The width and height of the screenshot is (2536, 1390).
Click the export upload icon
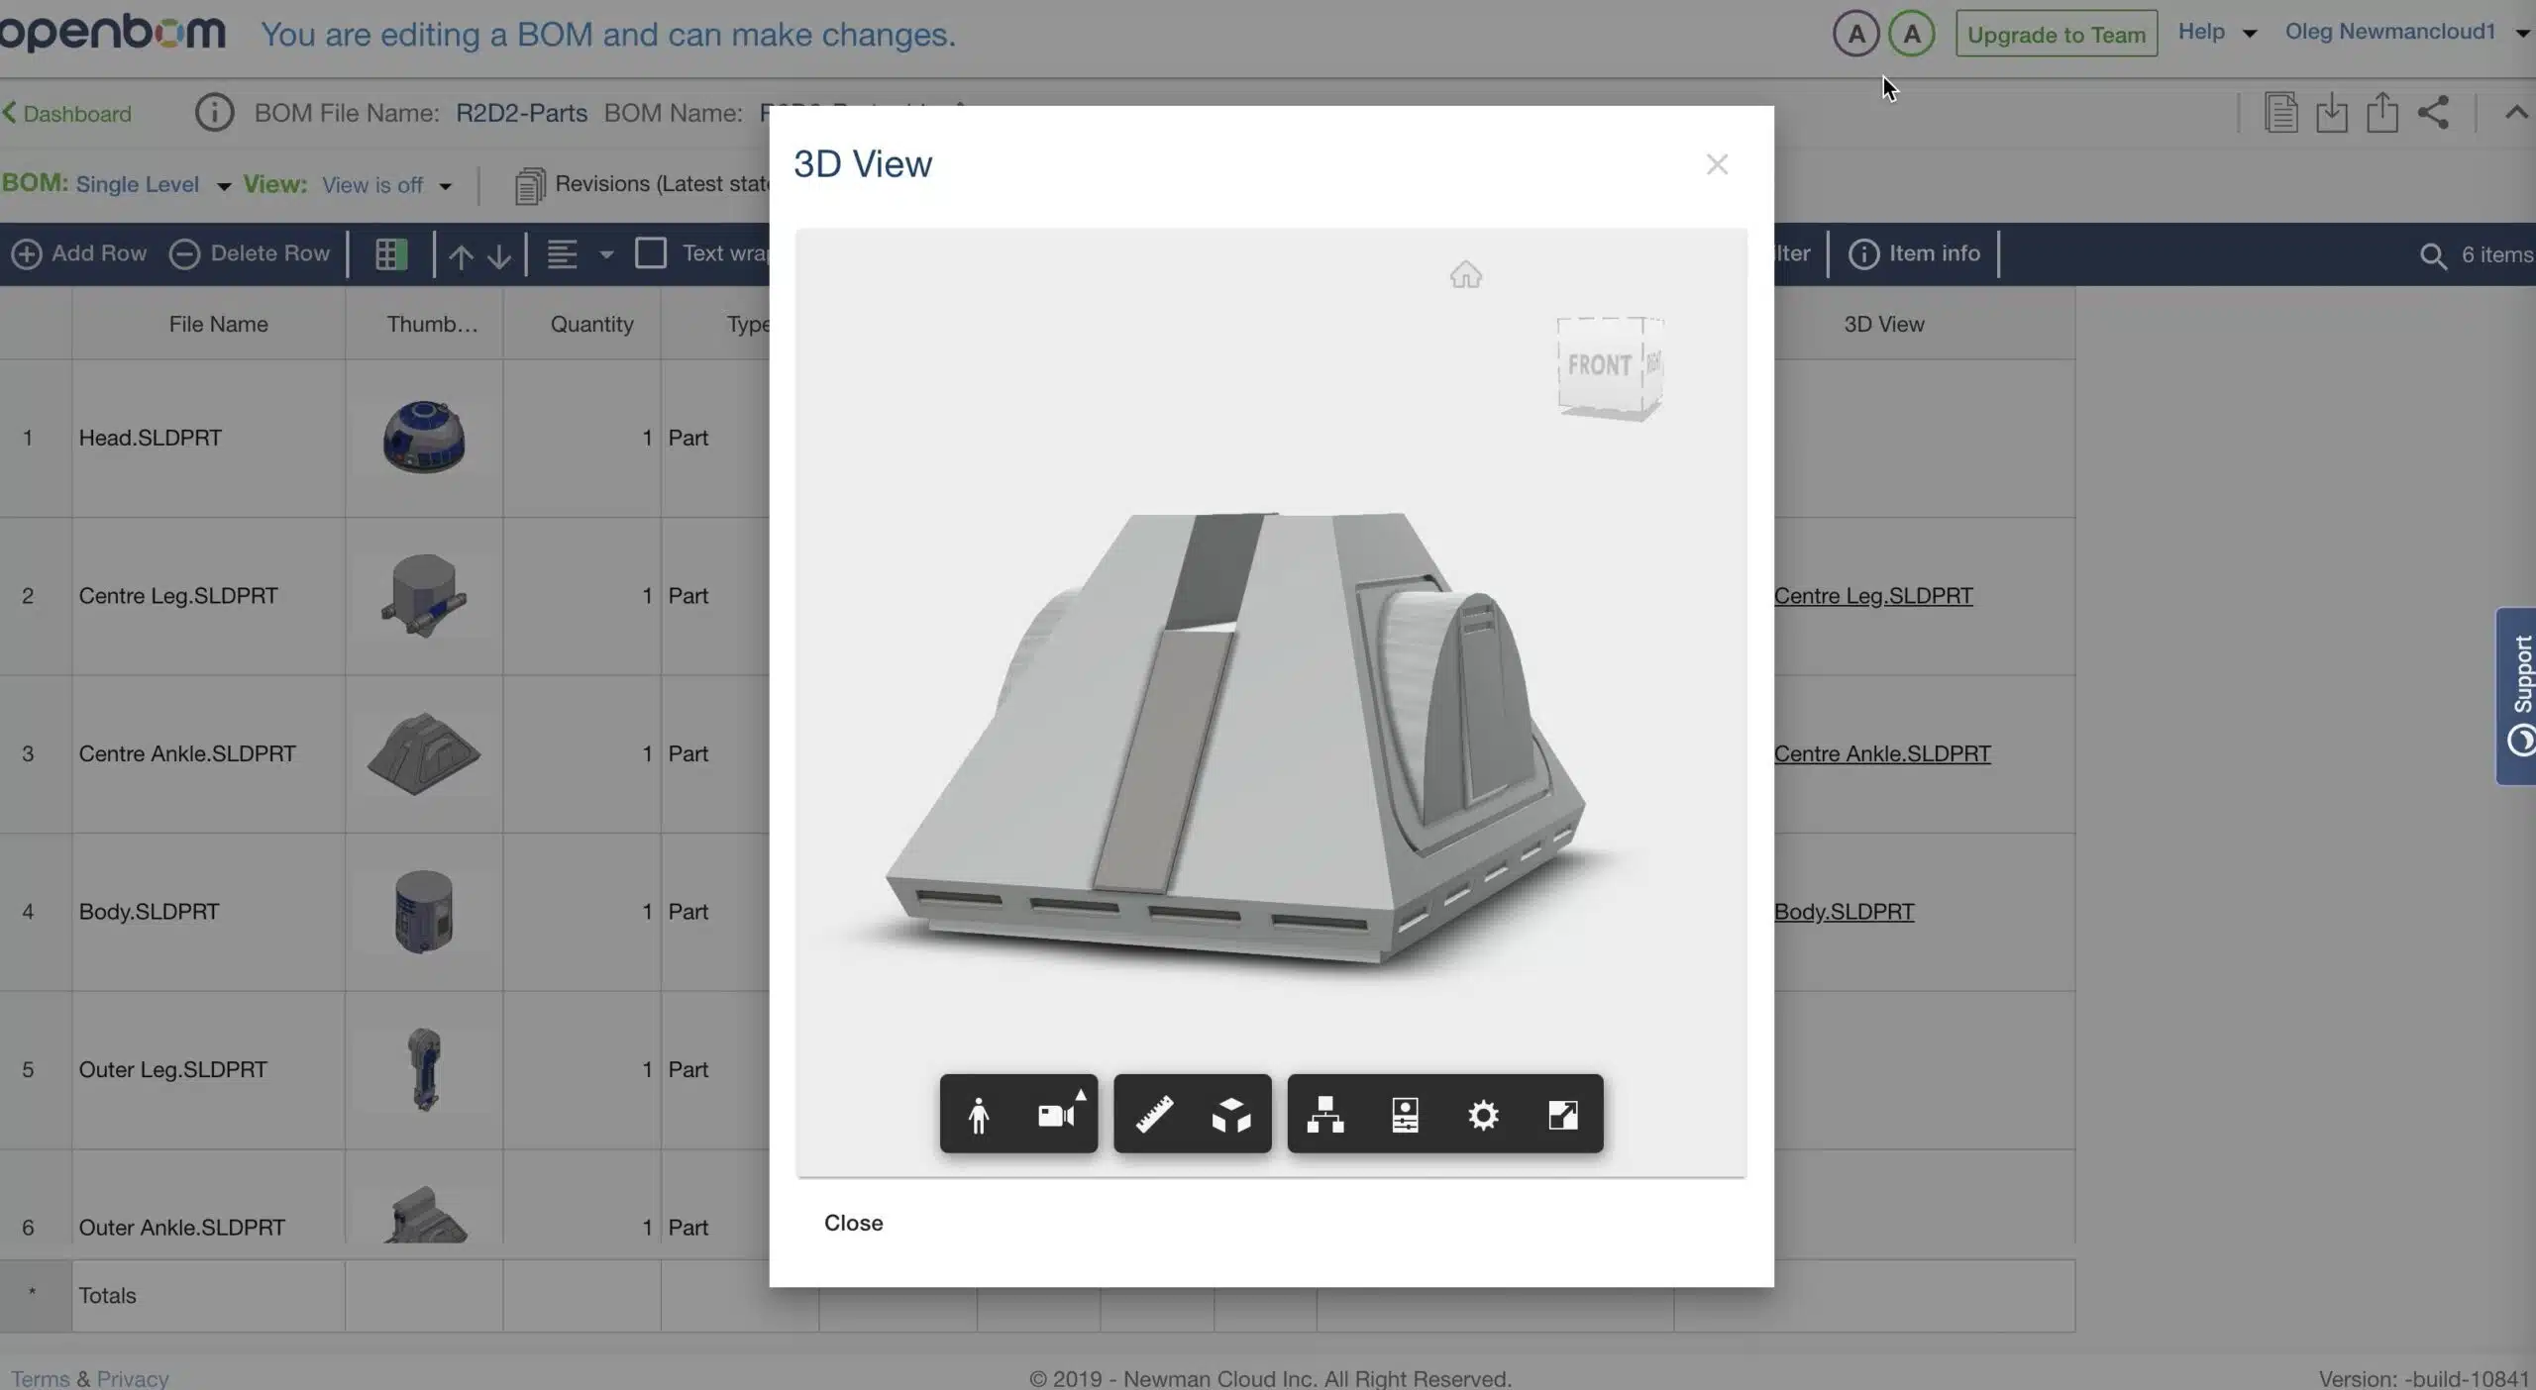(2382, 112)
